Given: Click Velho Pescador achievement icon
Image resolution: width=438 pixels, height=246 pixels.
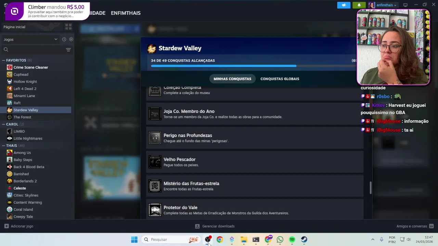Looking at the screenshot, I should (155, 162).
